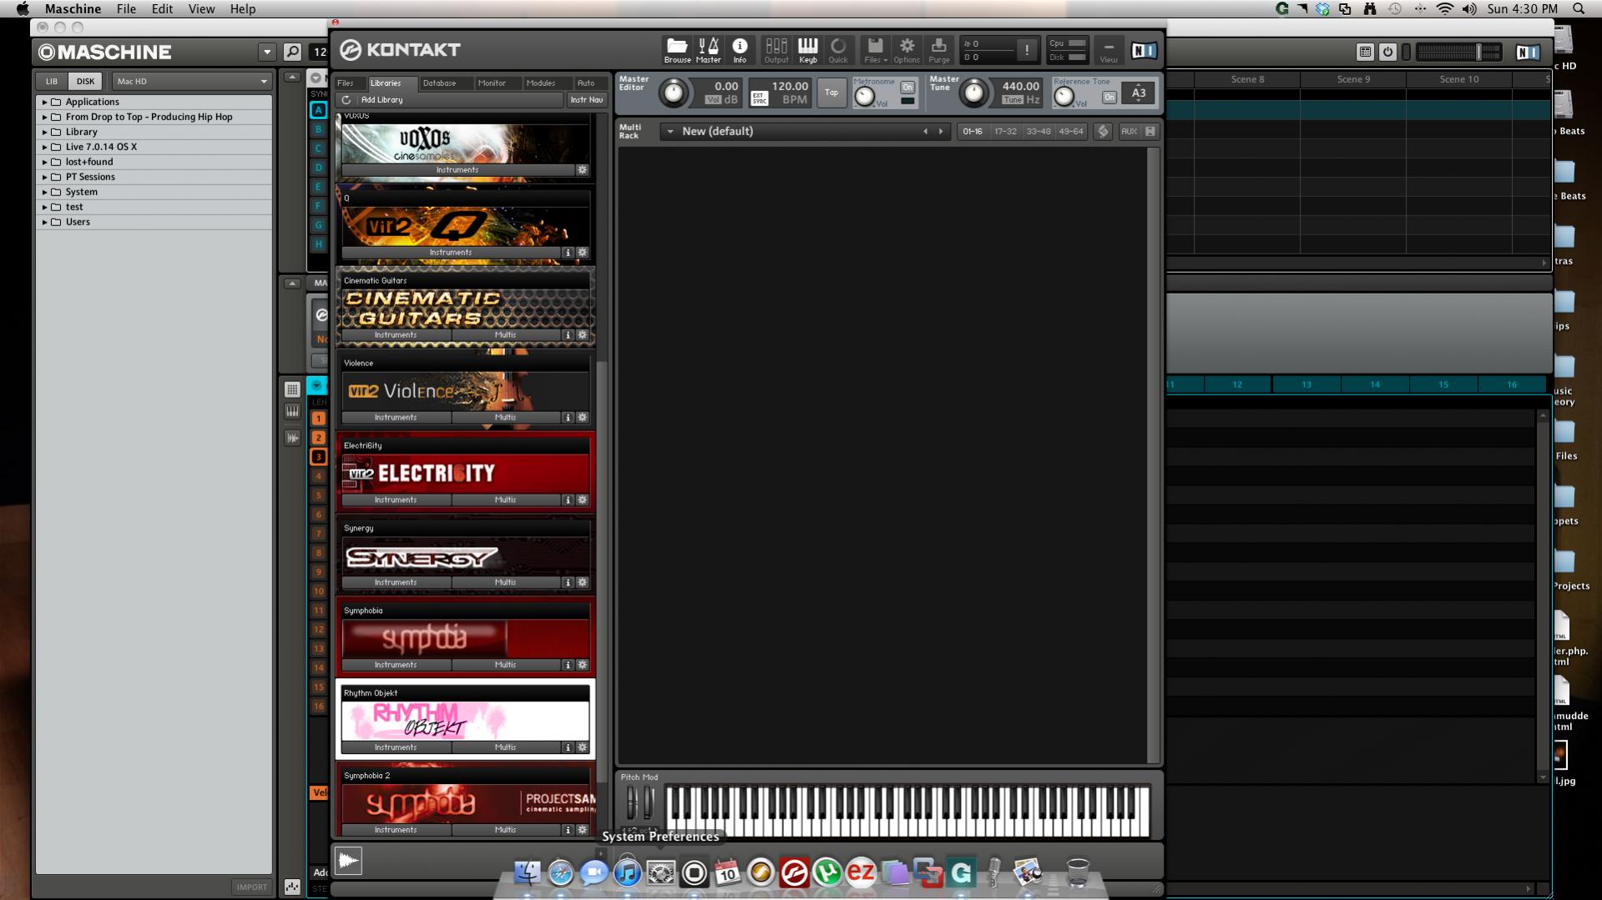Click the Instr Nav button
1602x900 pixels.
click(586, 100)
